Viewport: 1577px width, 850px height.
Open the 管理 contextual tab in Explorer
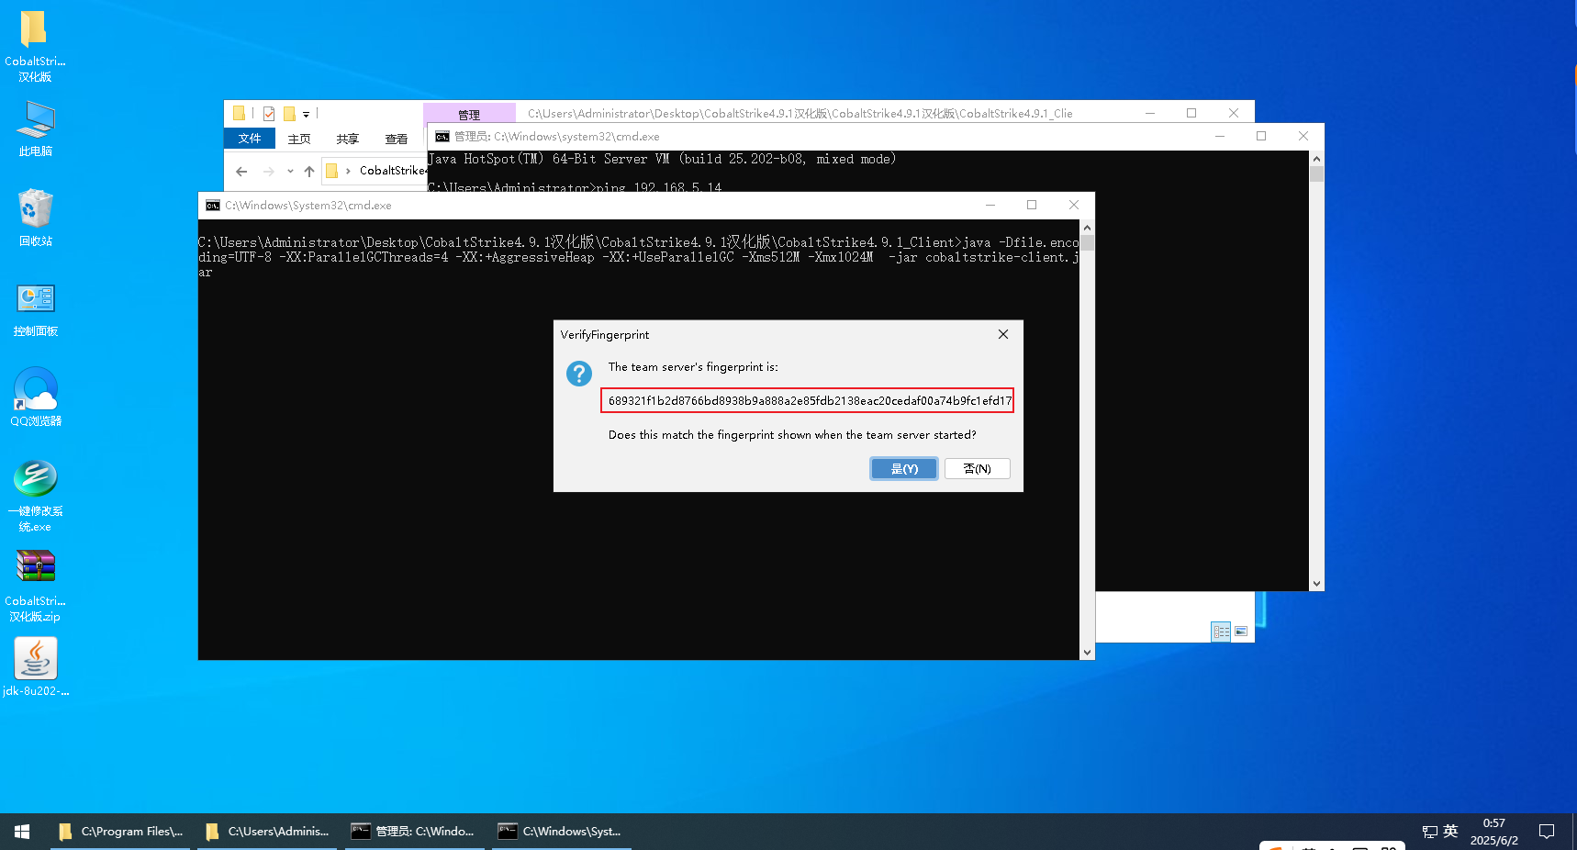[x=469, y=114]
